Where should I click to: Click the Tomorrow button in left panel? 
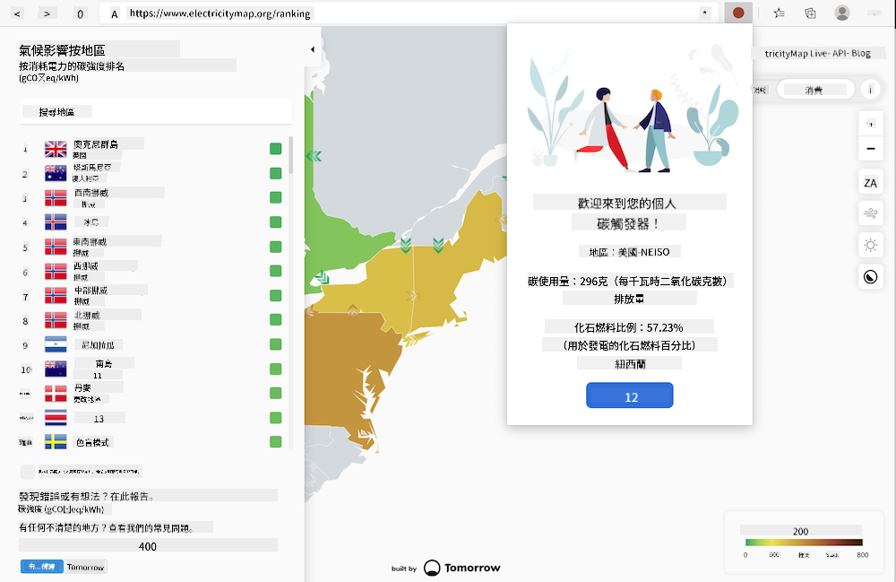[86, 567]
